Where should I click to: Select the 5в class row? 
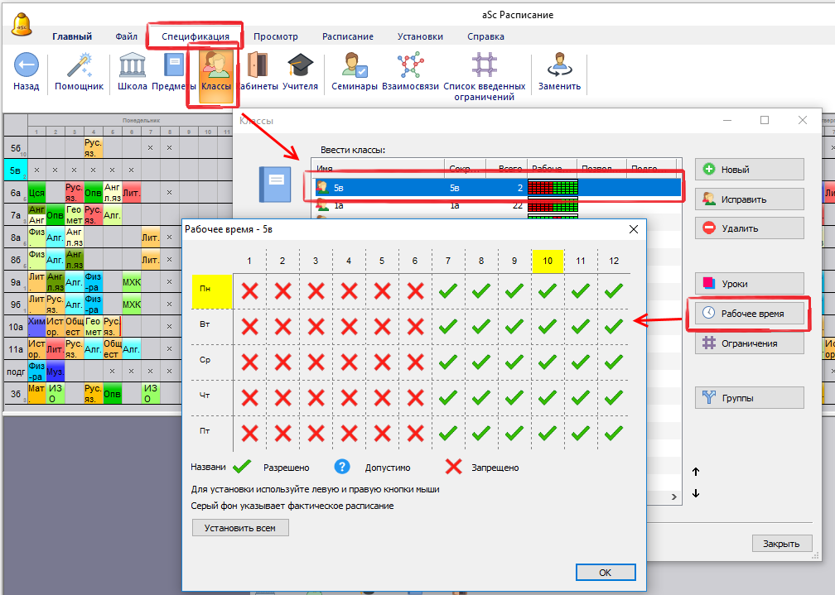pyautogui.click(x=497, y=188)
